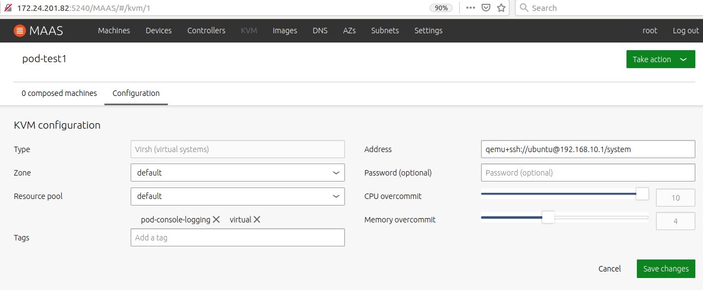Open the Machines menu item
Image resolution: width=703 pixels, height=290 pixels.
[x=114, y=31]
